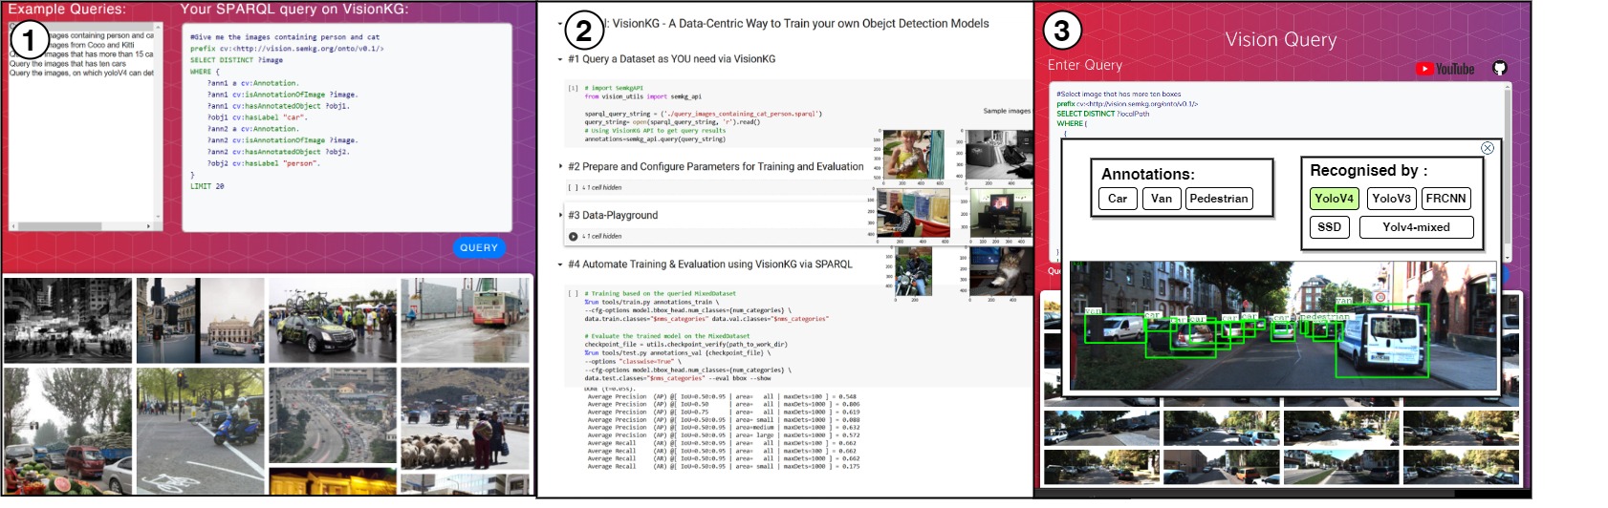Click left arrow of example queries scrollbar

coord(13,226)
